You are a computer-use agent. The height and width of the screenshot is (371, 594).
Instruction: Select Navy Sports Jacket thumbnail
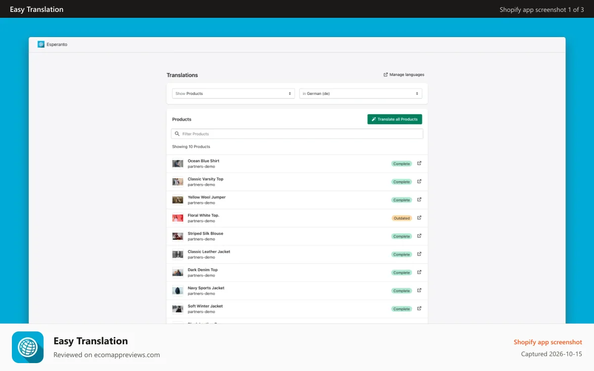coord(178,290)
